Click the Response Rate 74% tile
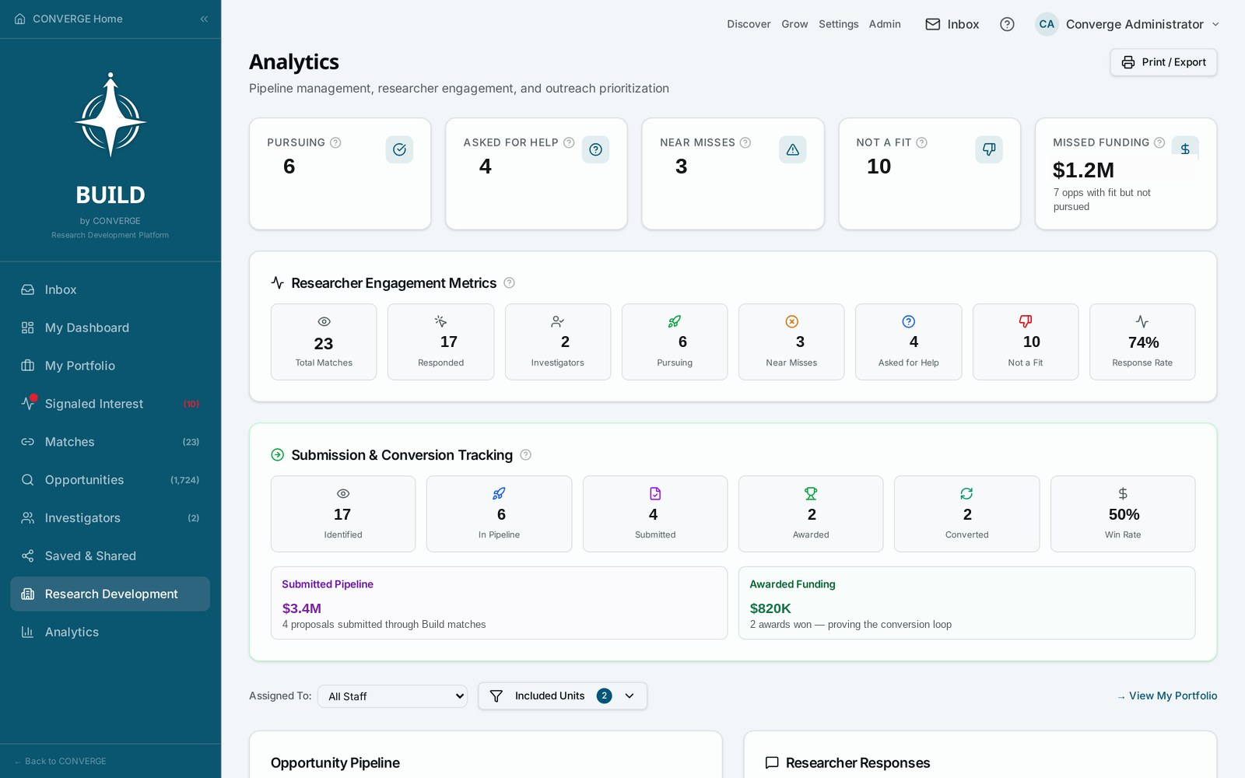The height and width of the screenshot is (778, 1245). [x=1142, y=342]
